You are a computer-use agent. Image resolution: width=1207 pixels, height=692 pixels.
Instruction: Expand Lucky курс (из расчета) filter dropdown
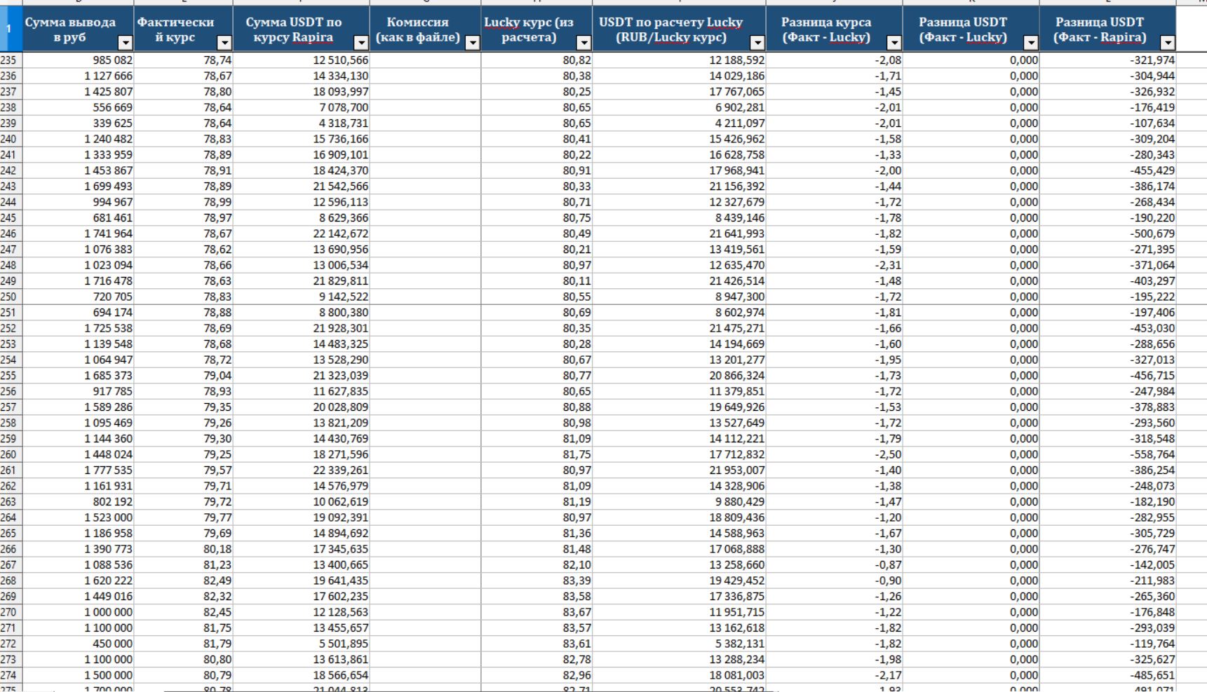click(x=584, y=43)
